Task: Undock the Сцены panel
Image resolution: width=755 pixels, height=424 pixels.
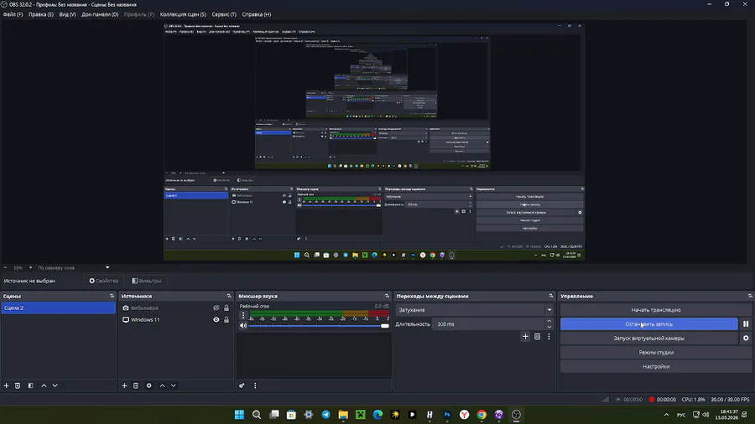Action: (112, 296)
